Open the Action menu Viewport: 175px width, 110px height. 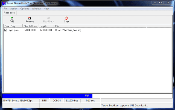pos(14,8)
